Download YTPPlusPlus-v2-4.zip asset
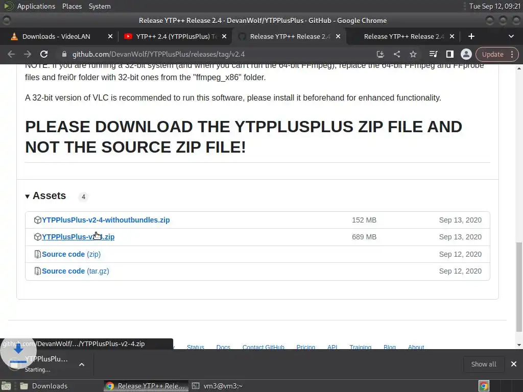 78,237
